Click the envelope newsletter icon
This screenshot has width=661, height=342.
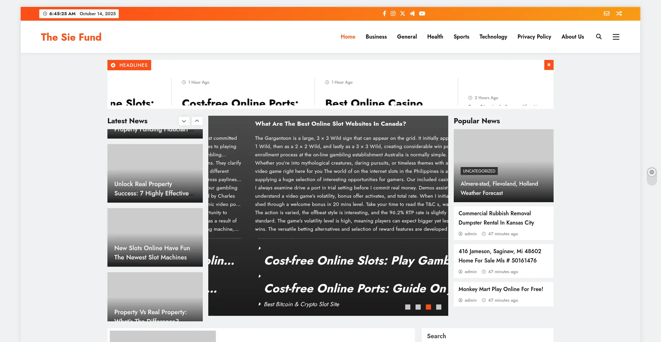pos(607,13)
